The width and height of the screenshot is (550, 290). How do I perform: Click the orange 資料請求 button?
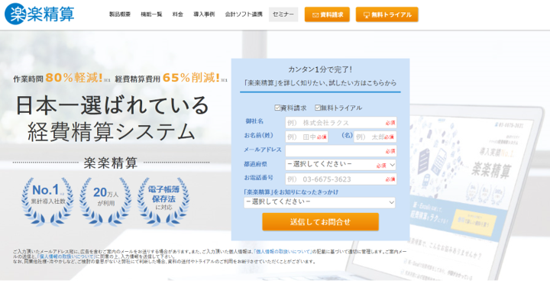pos(327,14)
